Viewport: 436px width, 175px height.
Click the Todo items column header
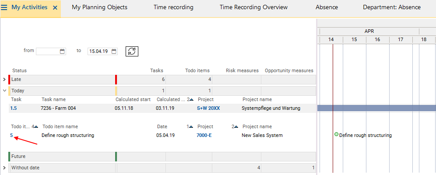197,70
